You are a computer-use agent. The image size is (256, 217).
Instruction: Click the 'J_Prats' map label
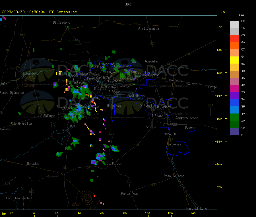click(x=157, y=115)
